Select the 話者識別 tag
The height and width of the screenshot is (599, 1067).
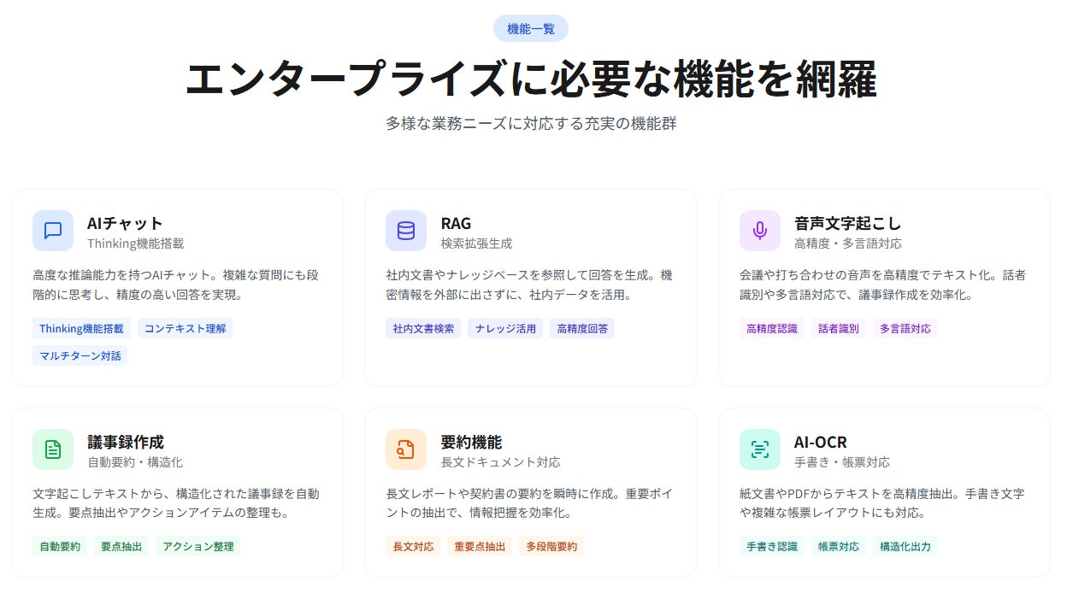click(x=839, y=328)
